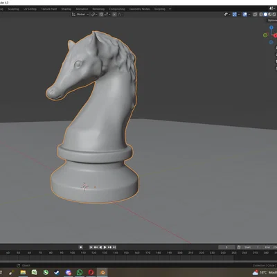The image size is (277, 277).
Task: Switch to material preview shading
Action: tap(270, 15)
